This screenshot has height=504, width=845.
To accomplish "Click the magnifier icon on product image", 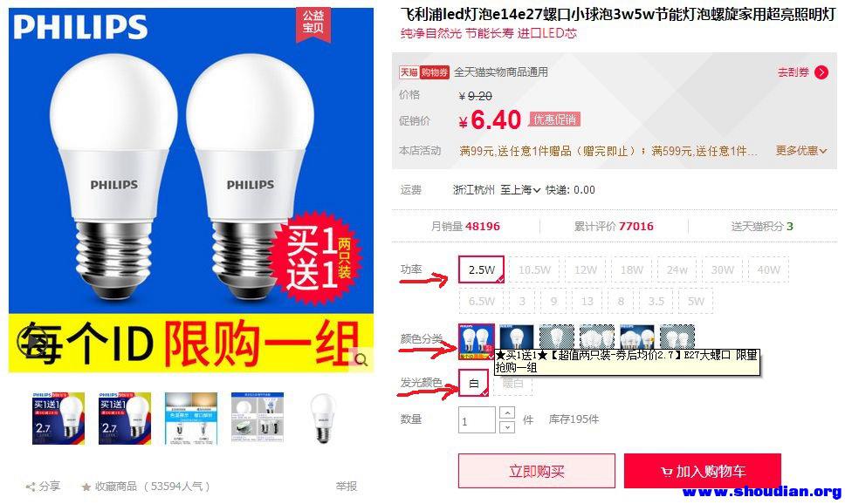I will click(x=361, y=359).
